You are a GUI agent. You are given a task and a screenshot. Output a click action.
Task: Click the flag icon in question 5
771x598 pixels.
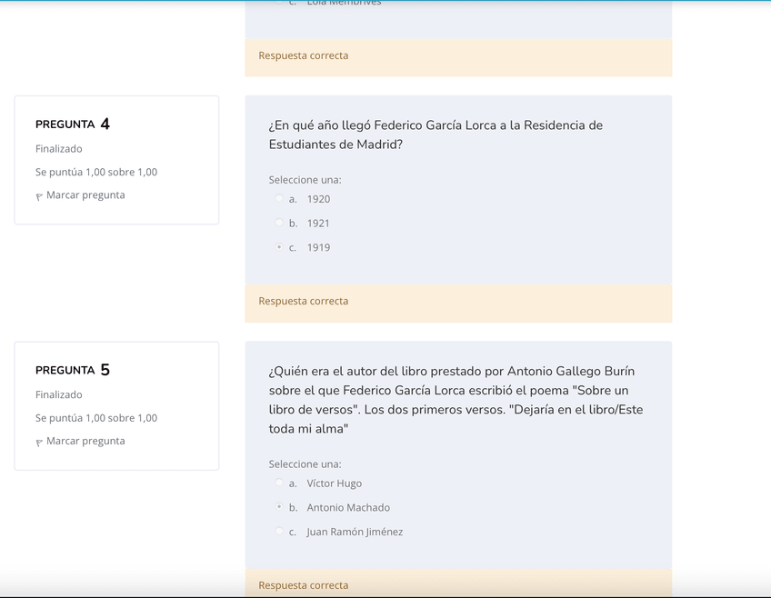pyautogui.click(x=39, y=442)
